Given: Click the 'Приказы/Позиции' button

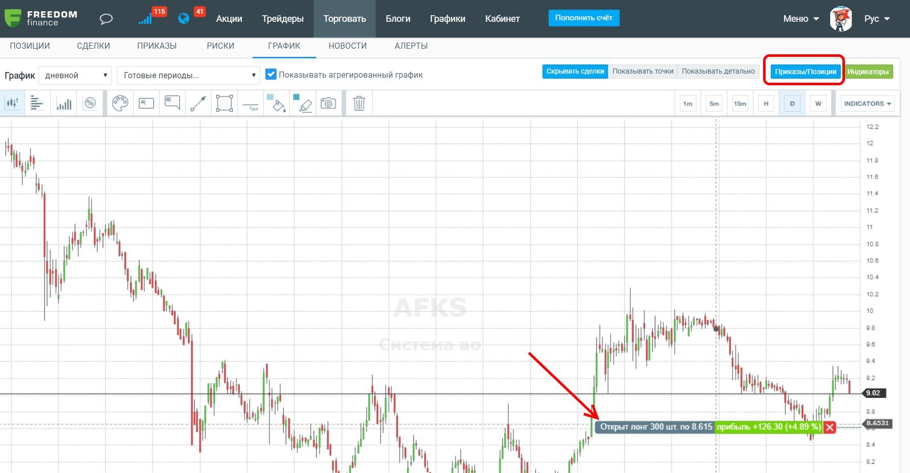Looking at the screenshot, I should point(805,72).
